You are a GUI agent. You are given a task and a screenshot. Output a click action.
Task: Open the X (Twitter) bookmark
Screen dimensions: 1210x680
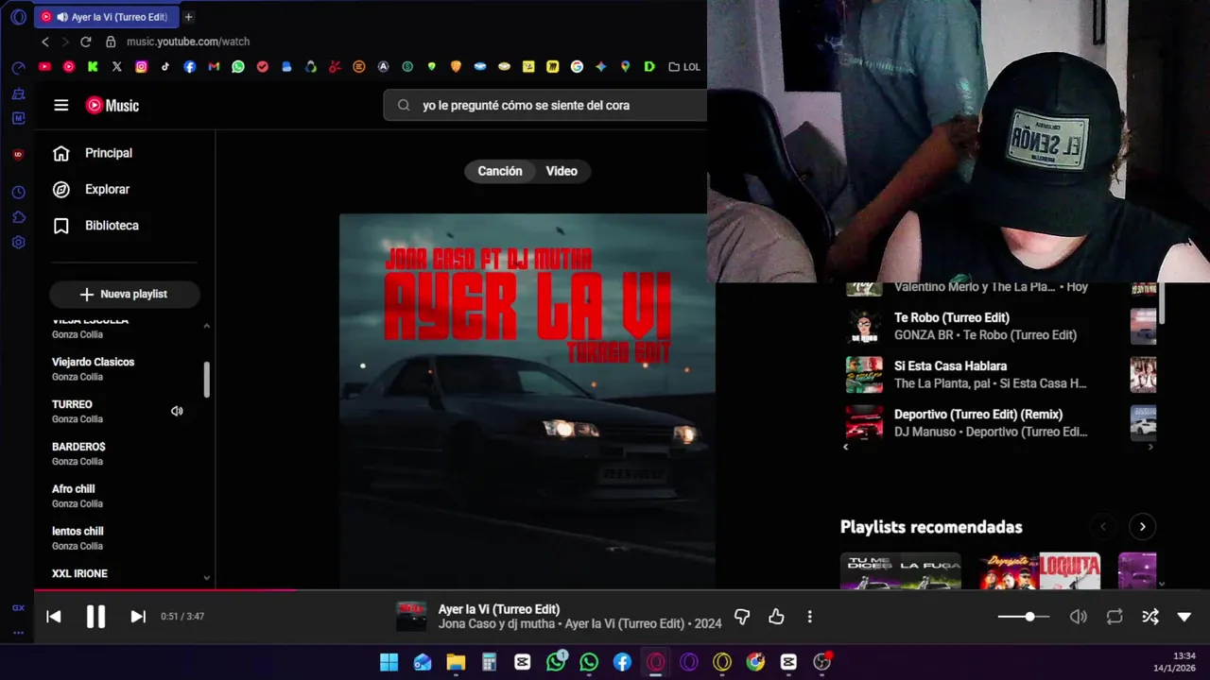point(116,67)
